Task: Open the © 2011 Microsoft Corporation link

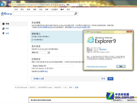Action: tap(97, 66)
